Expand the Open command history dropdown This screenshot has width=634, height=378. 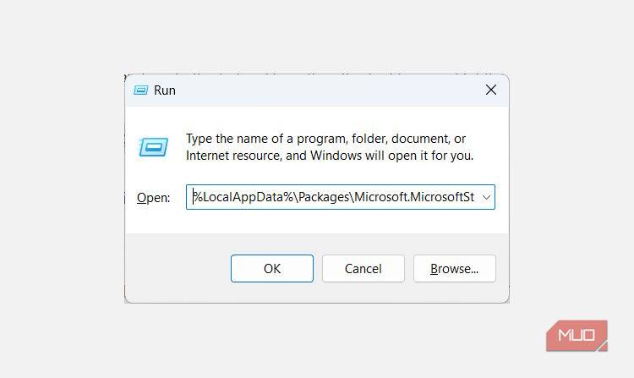pyautogui.click(x=484, y=197)
